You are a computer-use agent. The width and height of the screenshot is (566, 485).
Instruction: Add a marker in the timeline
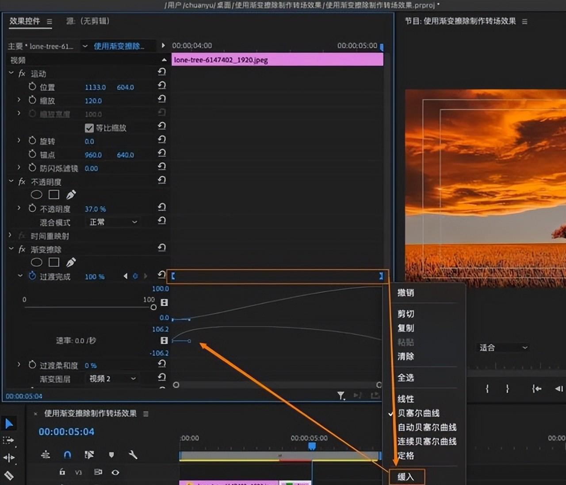(111, 455)
